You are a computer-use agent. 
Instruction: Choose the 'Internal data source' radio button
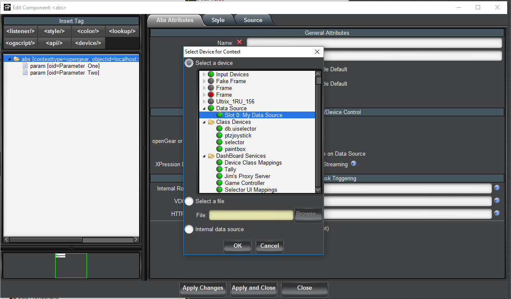[x=189, y=229]
